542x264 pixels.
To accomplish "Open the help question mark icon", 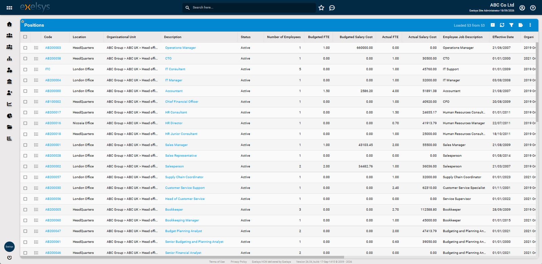I will [533, 8].
